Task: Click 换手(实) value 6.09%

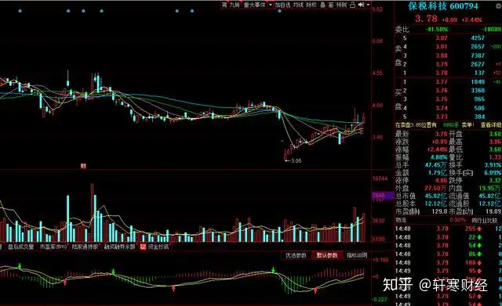Action: [x=493, y=172]
